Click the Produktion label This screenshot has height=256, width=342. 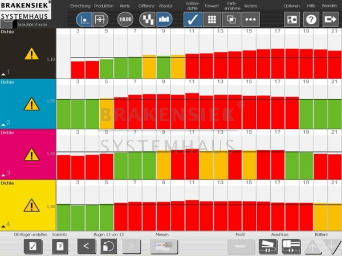[x=104, y=6]
